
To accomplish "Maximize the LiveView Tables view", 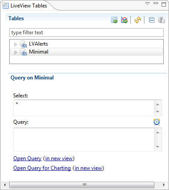I will (164, 4).
